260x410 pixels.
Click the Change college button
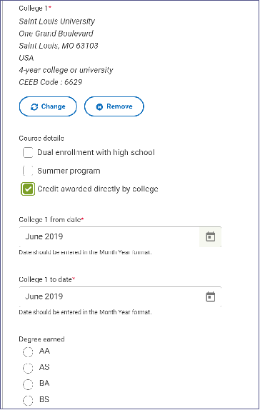(x=48, y=106)
